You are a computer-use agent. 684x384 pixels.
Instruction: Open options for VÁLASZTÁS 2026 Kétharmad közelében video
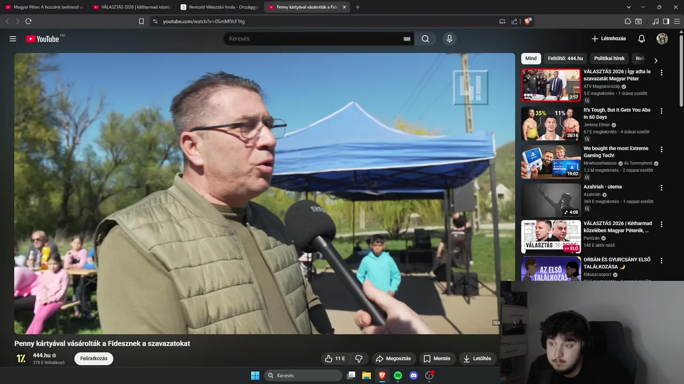(662, 225)
